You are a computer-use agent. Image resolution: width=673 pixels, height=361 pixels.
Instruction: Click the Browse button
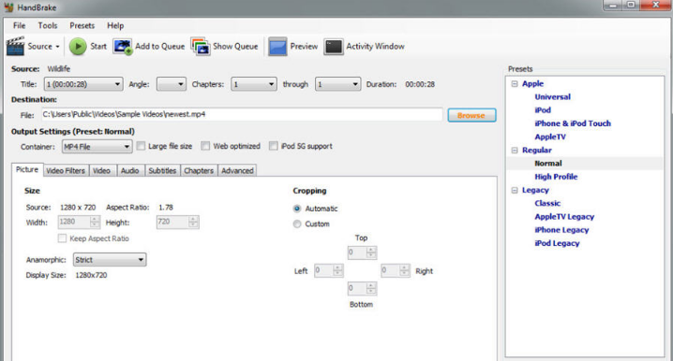coord(471,115)
